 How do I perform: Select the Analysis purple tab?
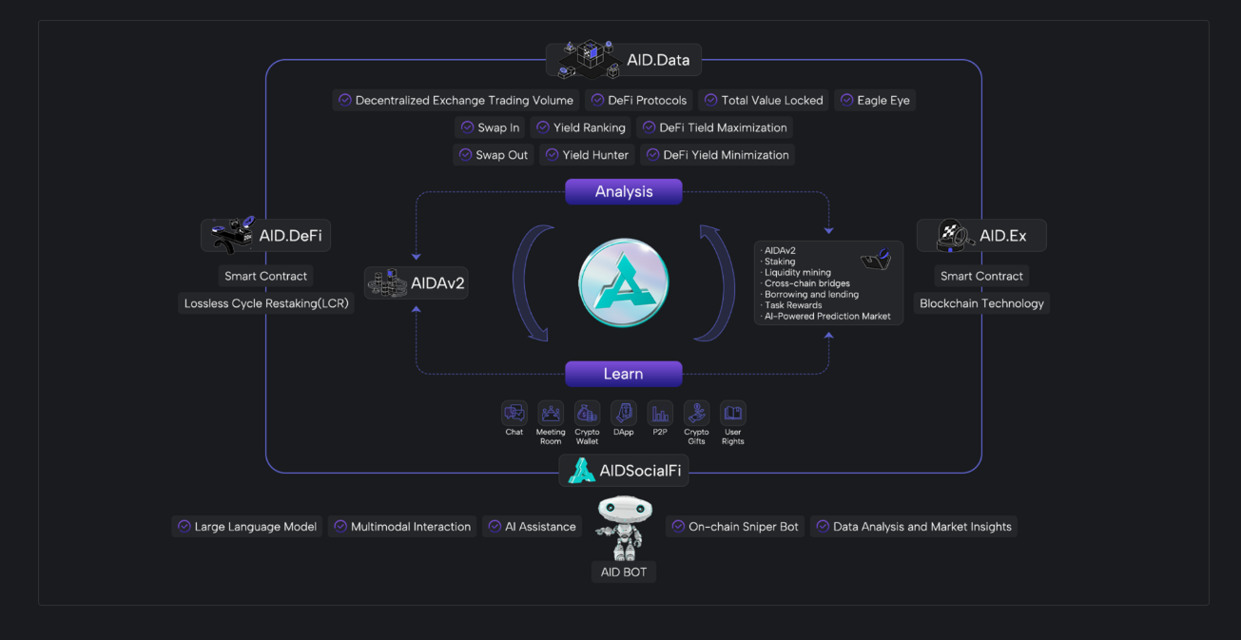[624, 192]
